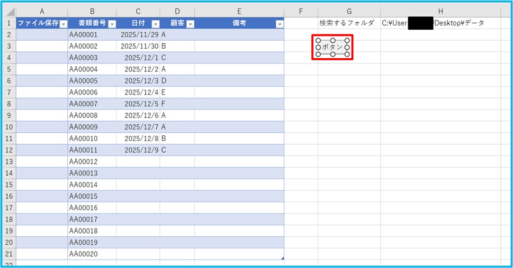Select the row 21 header

coord(9,253)
